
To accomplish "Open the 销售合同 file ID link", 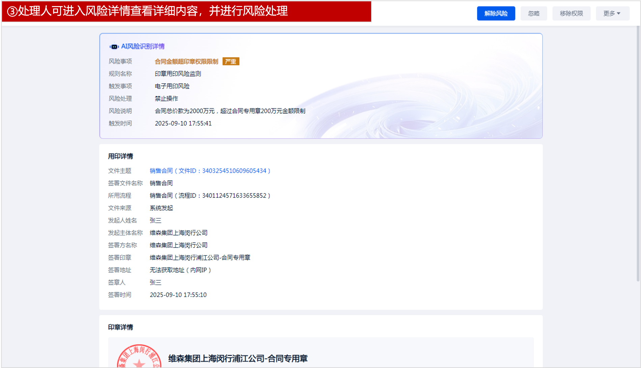I will point(210,171).
